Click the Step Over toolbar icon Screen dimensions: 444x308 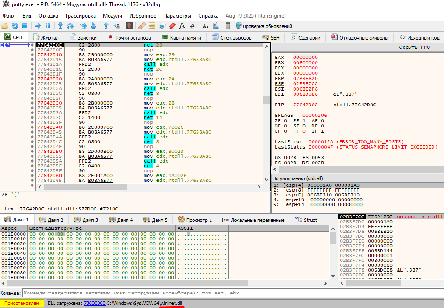[x=71, y=26]
